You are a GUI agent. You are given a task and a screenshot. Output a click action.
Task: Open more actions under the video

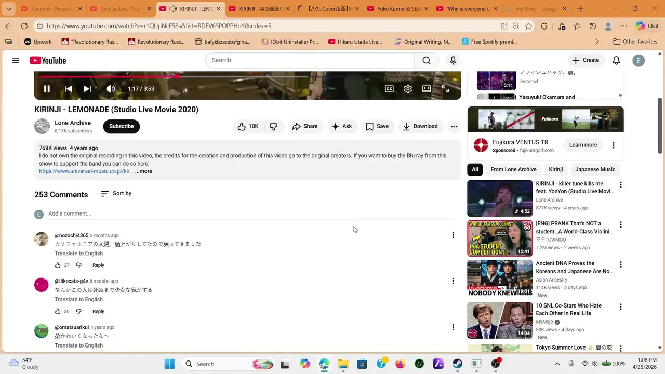[454, 126]
